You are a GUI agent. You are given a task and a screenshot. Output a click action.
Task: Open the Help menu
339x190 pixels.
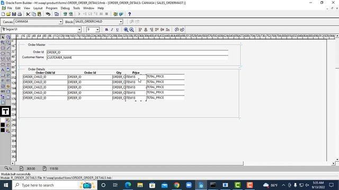click(x=101, y=8)
